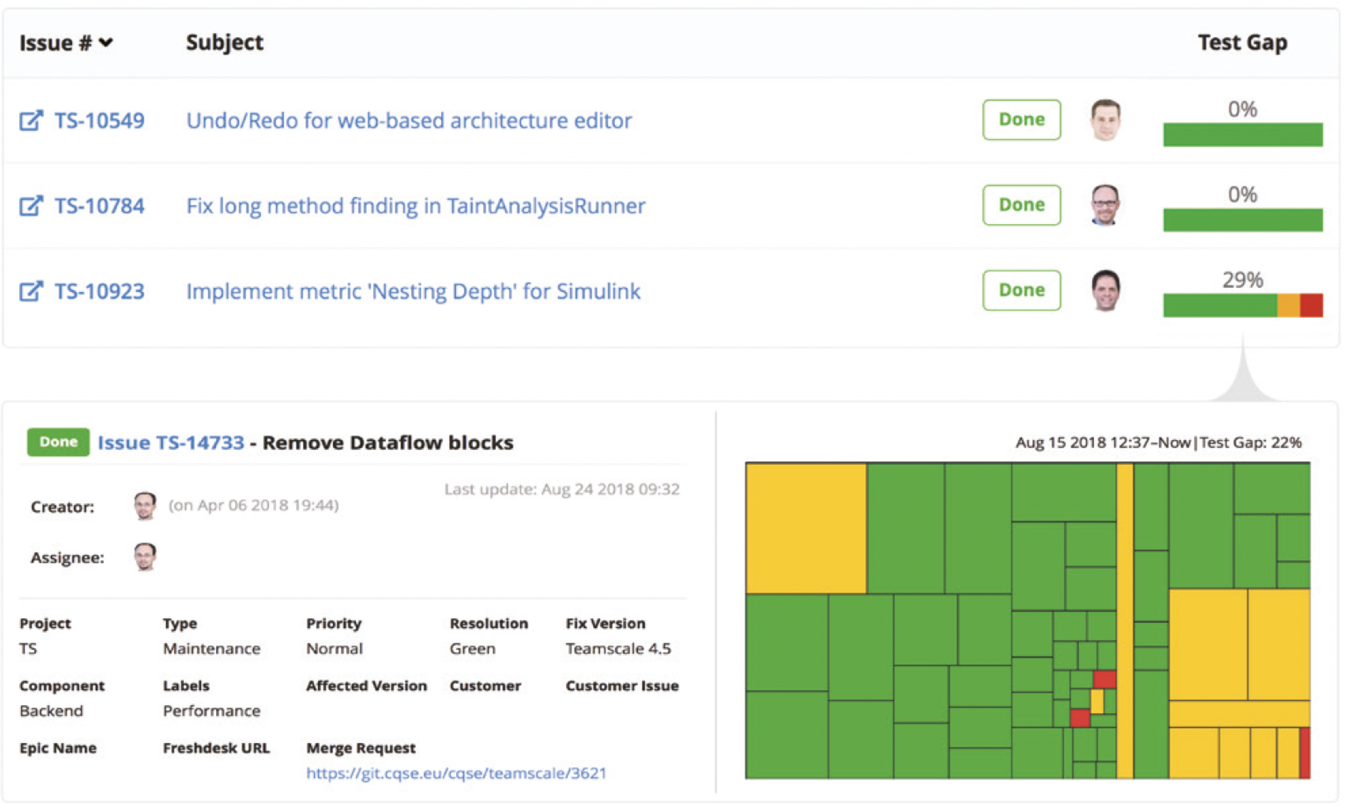Click Done status badge for TS-10549
This screenshot has width=1348, height=809.
tap(1021, 119)
